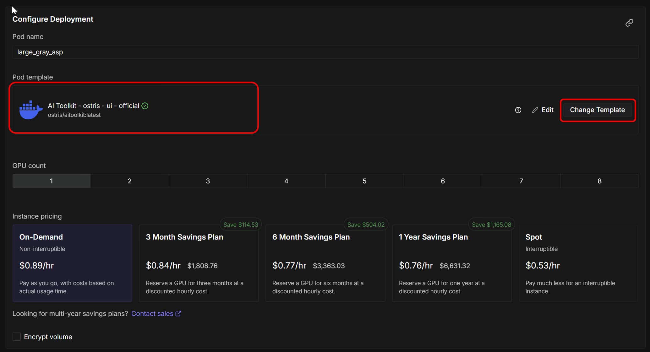Viewport: 650px width, 352px height.
Task: Click the copy link icon
Action: [x=629, y=23]
